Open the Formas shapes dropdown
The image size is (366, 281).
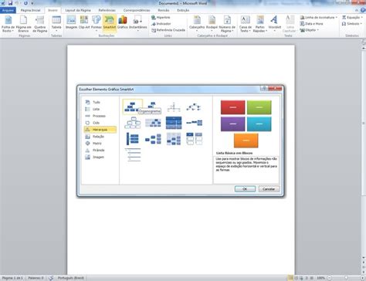pyautogui.click(x=97, y=24)
